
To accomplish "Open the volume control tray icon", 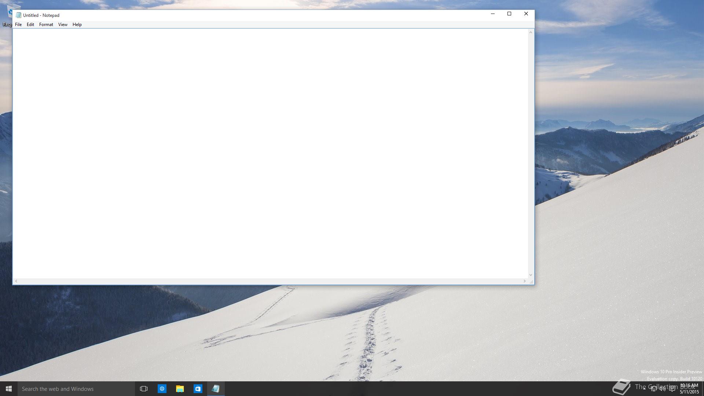I will tap(663, 389).
